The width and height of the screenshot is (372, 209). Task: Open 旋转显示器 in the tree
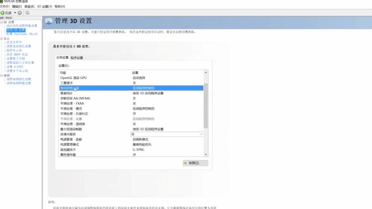[x=14, y=50]
